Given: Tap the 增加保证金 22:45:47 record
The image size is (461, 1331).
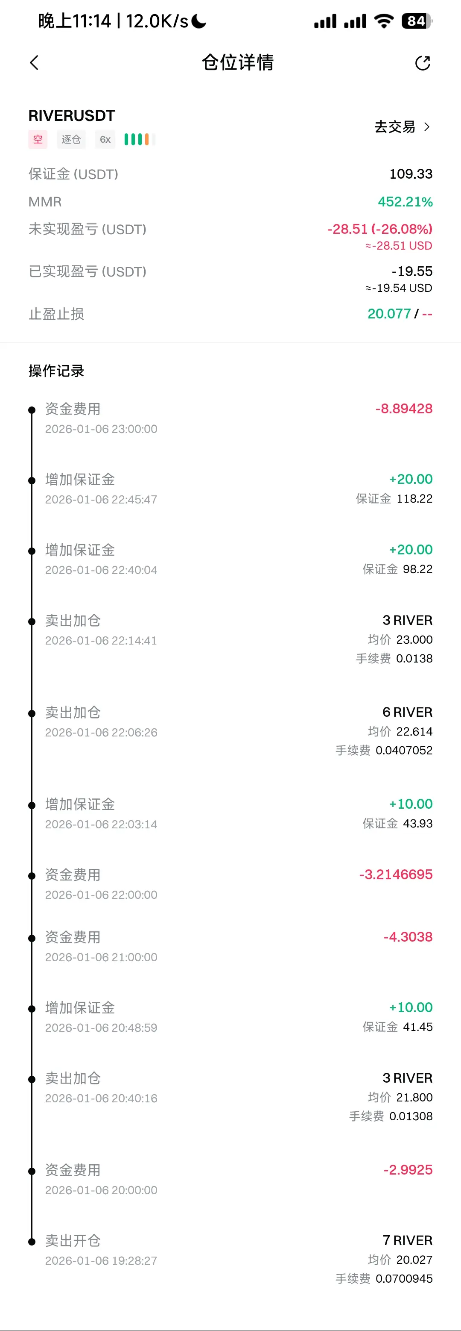Looking at the screenshot, I should (x=230, y=488).
